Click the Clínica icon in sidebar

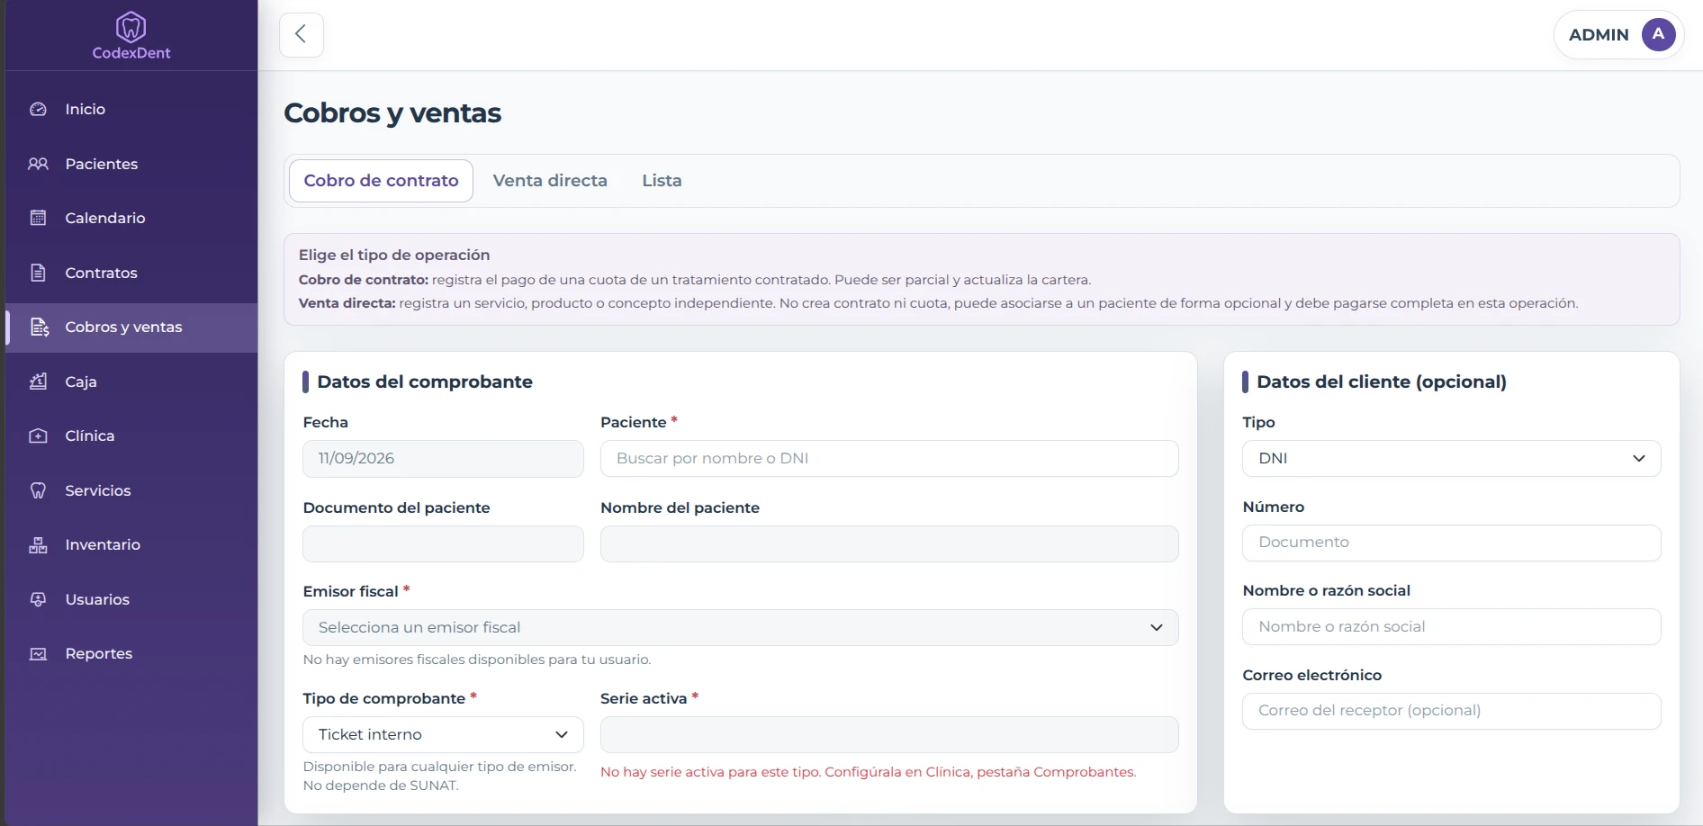tap(38, 435)
